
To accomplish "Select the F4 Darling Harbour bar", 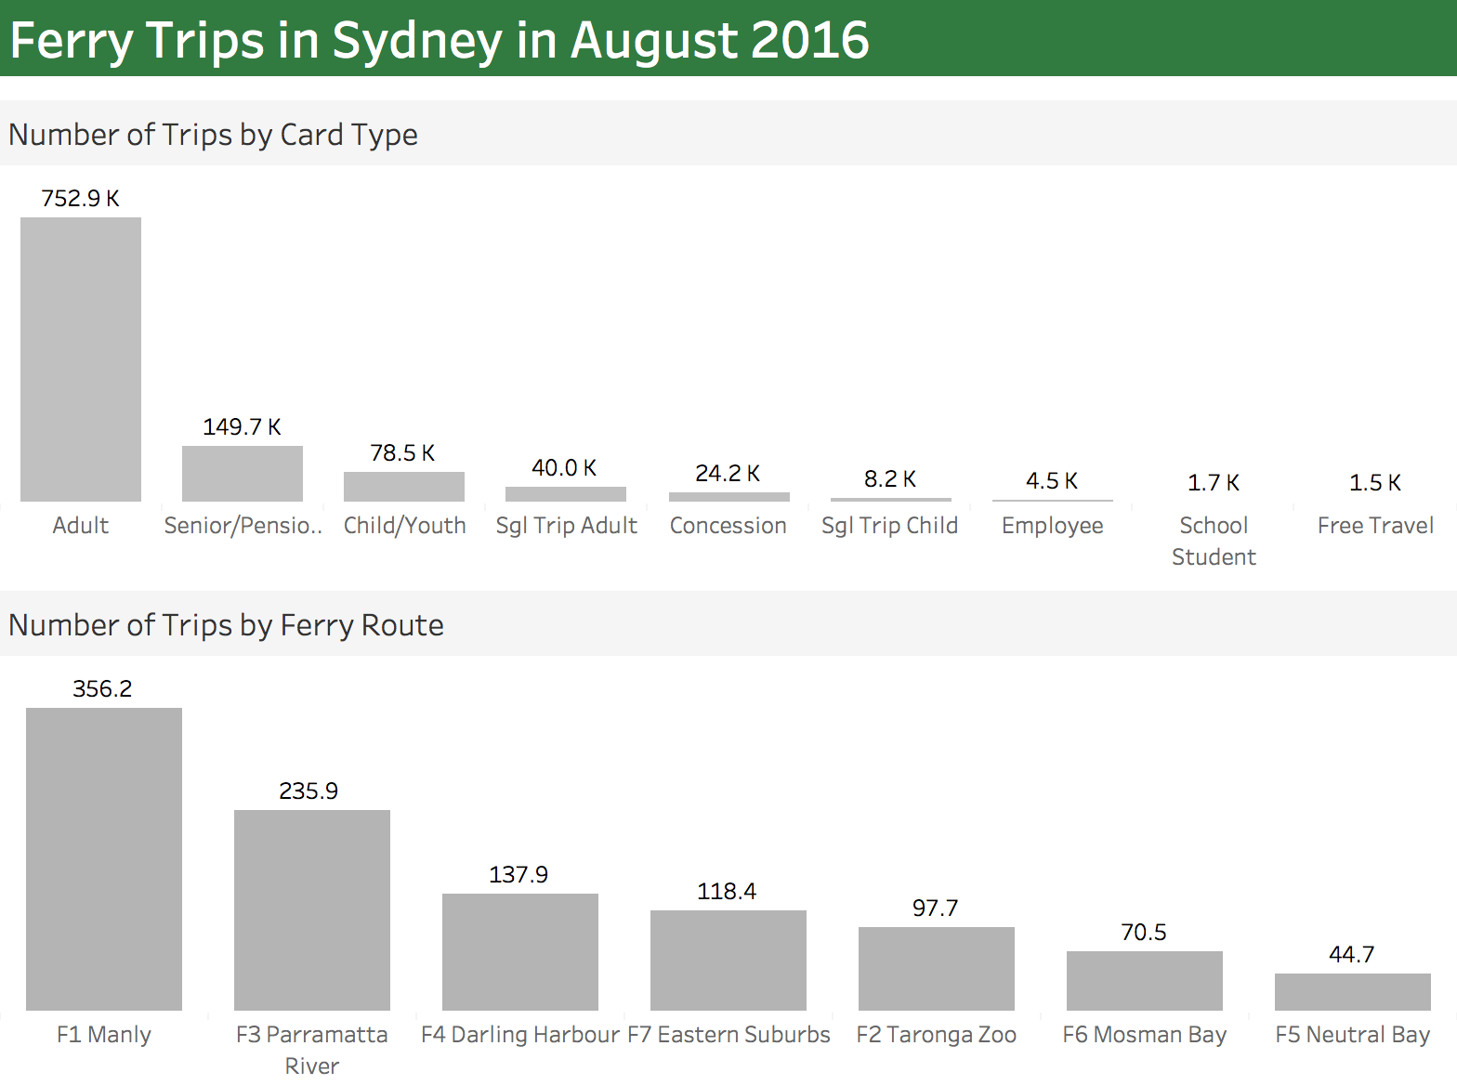I will (520, 952).
